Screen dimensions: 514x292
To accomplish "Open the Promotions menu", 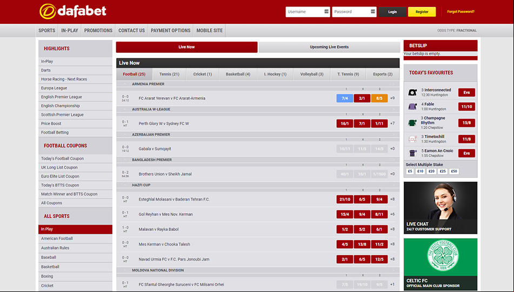I will pyautogui.click(x=98, y=30).
